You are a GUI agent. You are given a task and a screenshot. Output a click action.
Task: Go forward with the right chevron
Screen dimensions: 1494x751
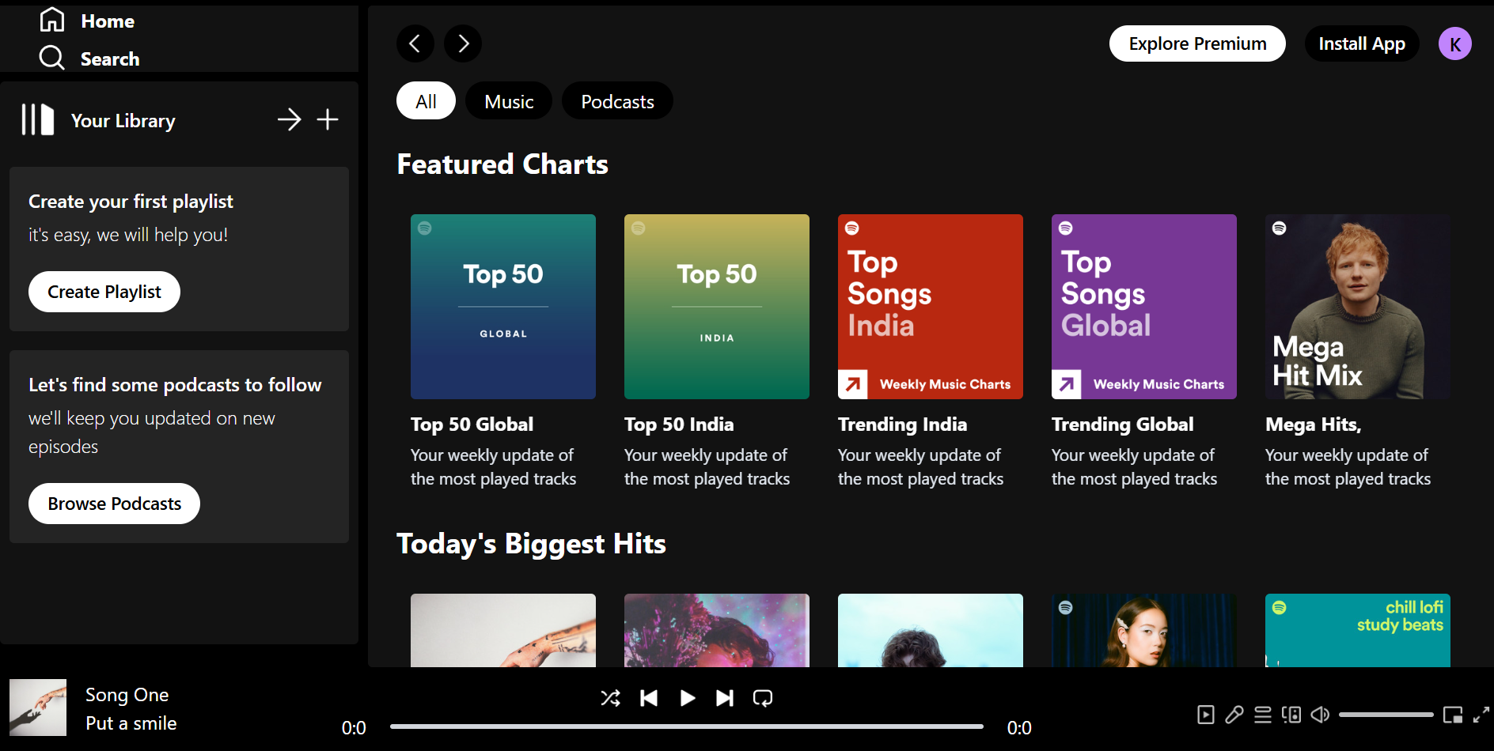tap(463, 43)
